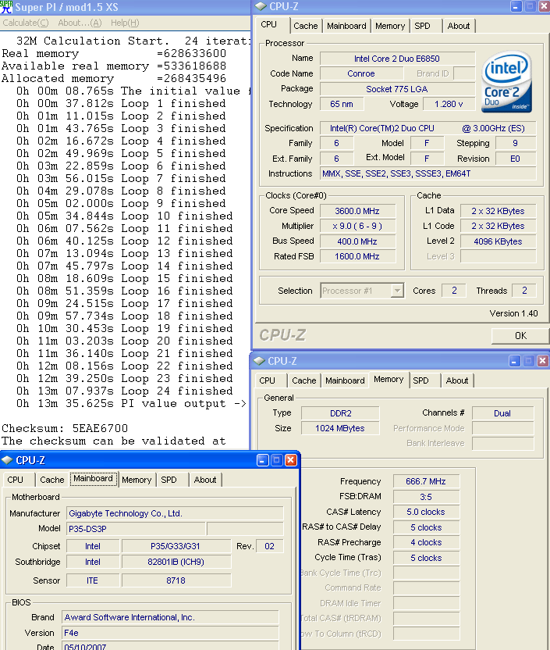Open the Help(H) menu in Super PI
This screenshot has height=650, width=550.
pos(125,23)
